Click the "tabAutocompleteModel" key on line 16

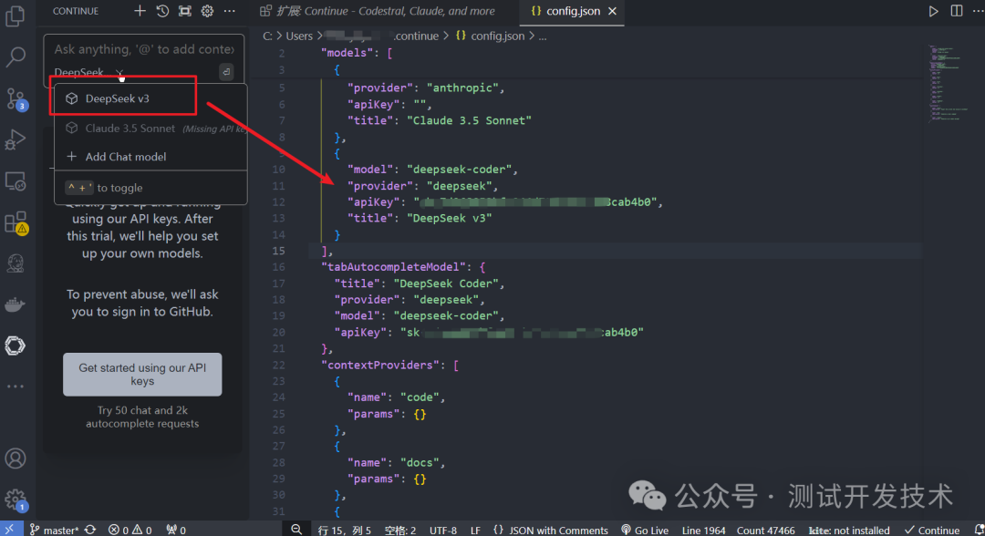pyautogui.click(x=394, y=267)
